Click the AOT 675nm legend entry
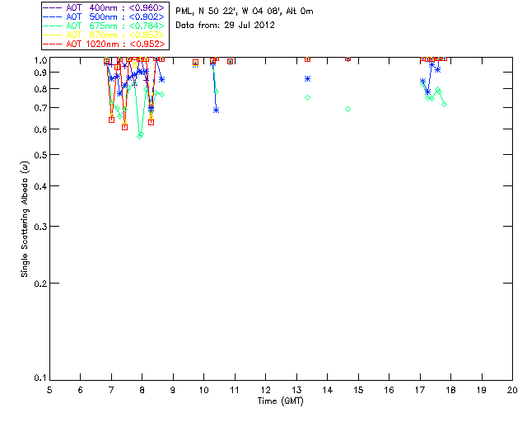 [105, 26]
